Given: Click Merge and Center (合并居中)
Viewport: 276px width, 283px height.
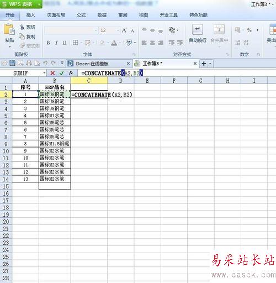Looking at the screenshot, I should click(219, 35).
